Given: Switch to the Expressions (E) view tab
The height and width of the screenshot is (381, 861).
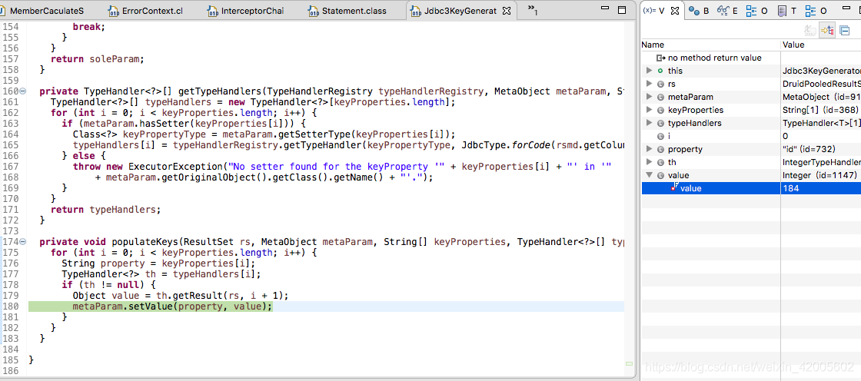Looking at the screenshot, I should (x=727, y=11).
